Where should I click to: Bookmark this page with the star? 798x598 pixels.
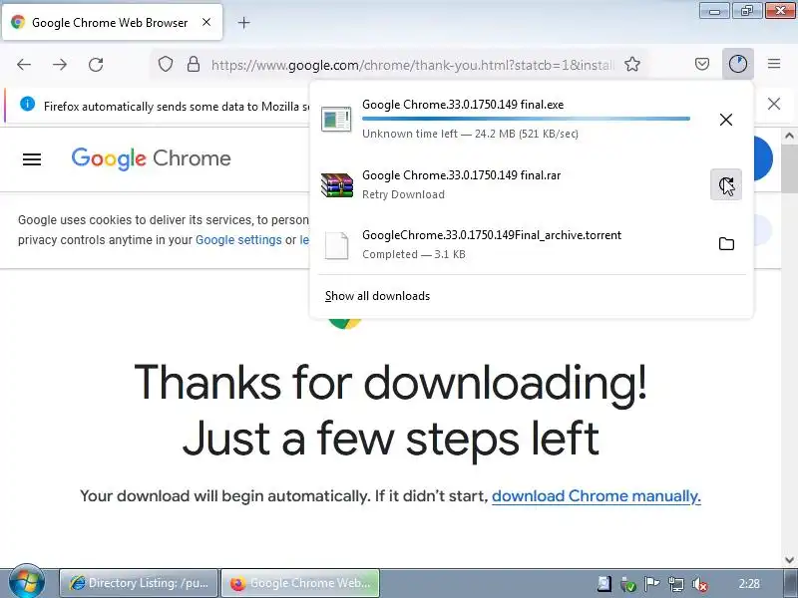tap(632, 65)
